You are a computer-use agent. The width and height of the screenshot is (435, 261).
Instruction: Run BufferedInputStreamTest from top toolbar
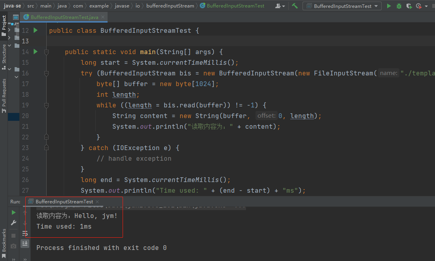click(x=389, y=6)
